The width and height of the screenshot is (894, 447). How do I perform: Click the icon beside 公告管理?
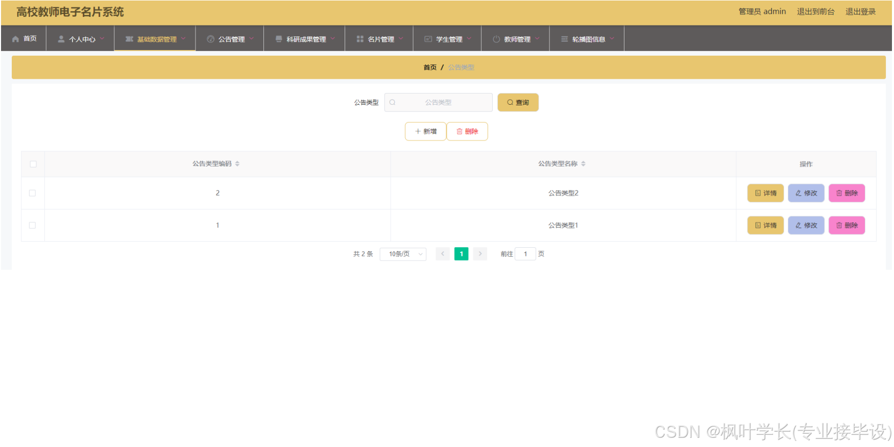[210, 39]
